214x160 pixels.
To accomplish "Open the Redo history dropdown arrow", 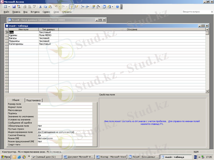I will (x=67, y=7).
